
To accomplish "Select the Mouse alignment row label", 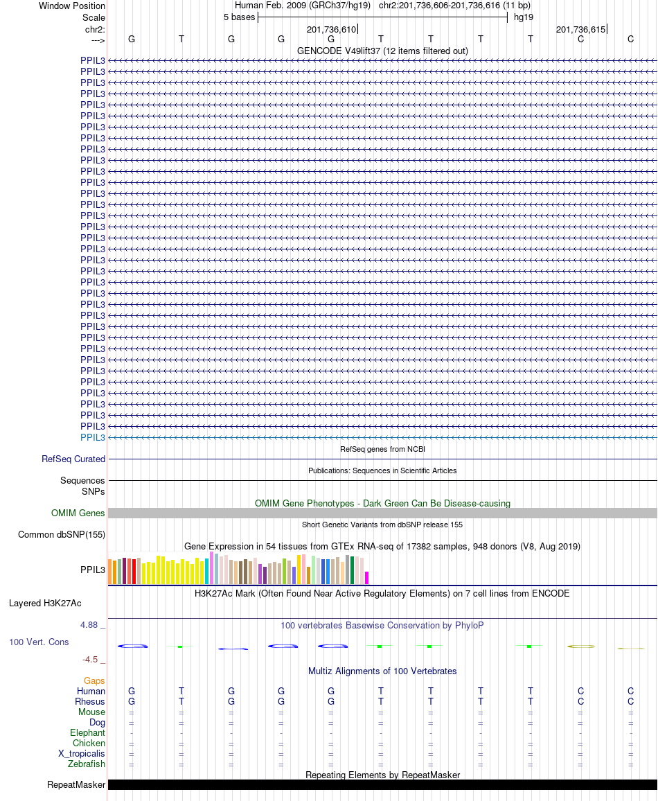I will click(92, 712).
